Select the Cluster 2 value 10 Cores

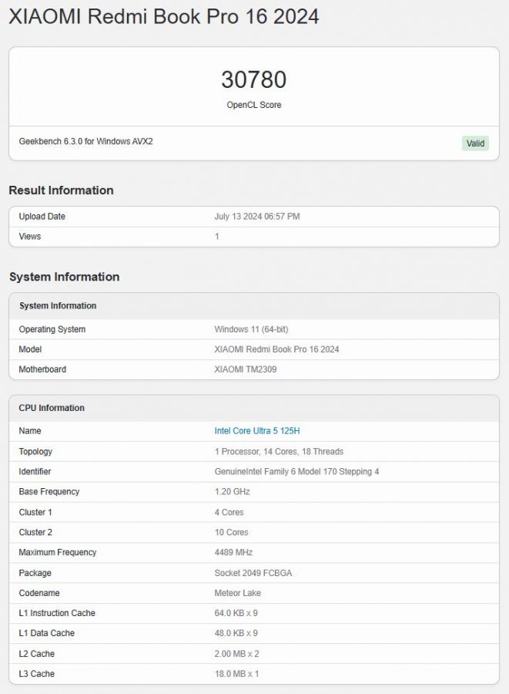(x=232, y=532)
